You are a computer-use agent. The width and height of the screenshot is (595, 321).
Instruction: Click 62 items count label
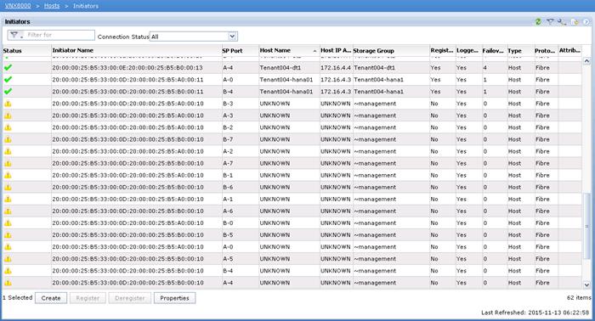[579, 297]
